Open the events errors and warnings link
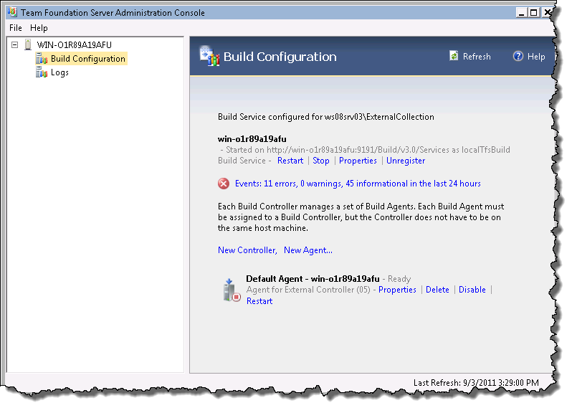572x408 pixels. click(358, 184)
